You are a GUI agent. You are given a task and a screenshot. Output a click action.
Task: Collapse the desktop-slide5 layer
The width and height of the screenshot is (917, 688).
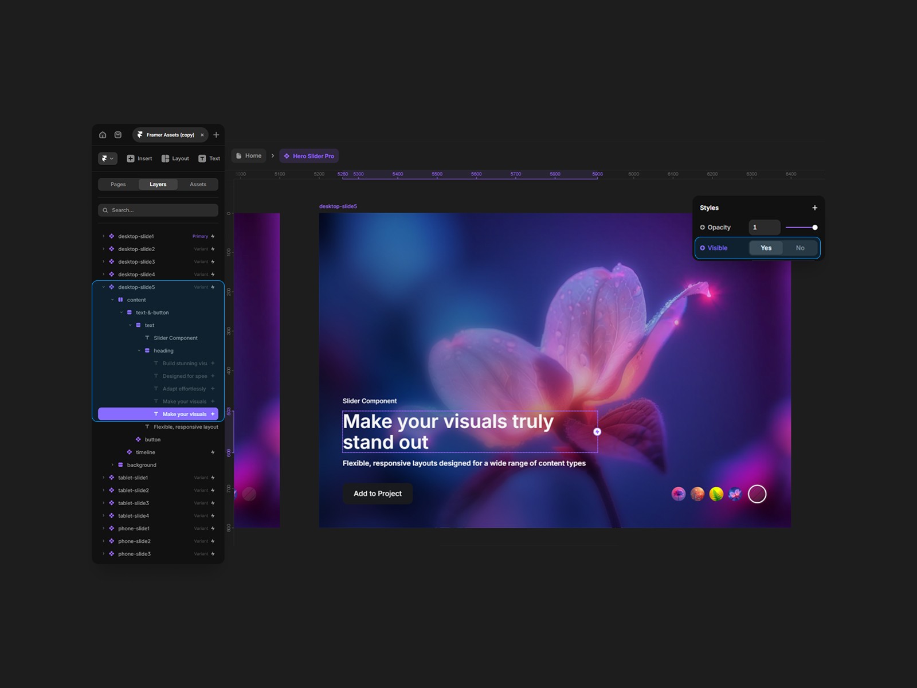coord(103,287)
